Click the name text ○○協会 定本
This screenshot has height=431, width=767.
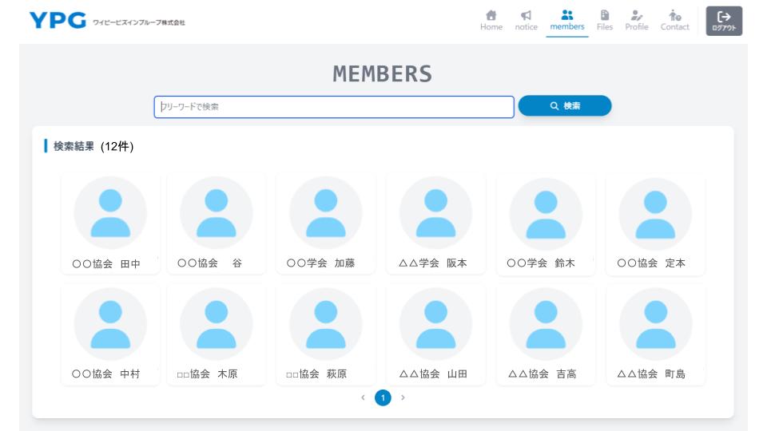click(651, 263)
